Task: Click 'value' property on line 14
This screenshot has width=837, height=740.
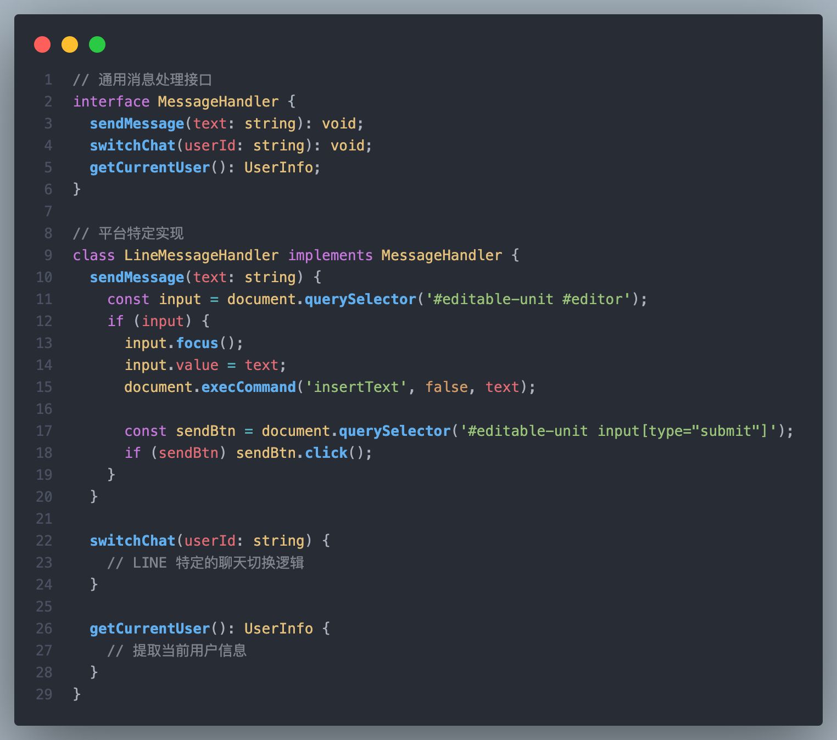Action: [197, 365]
